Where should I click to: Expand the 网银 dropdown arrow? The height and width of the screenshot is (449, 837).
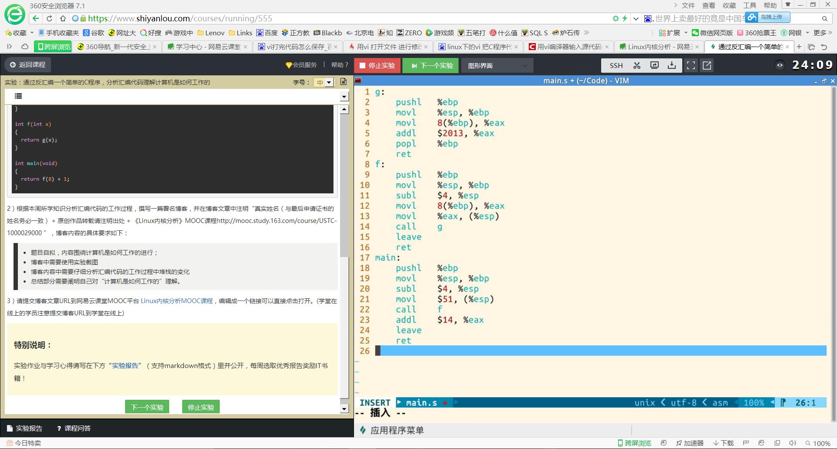point(807,33)
